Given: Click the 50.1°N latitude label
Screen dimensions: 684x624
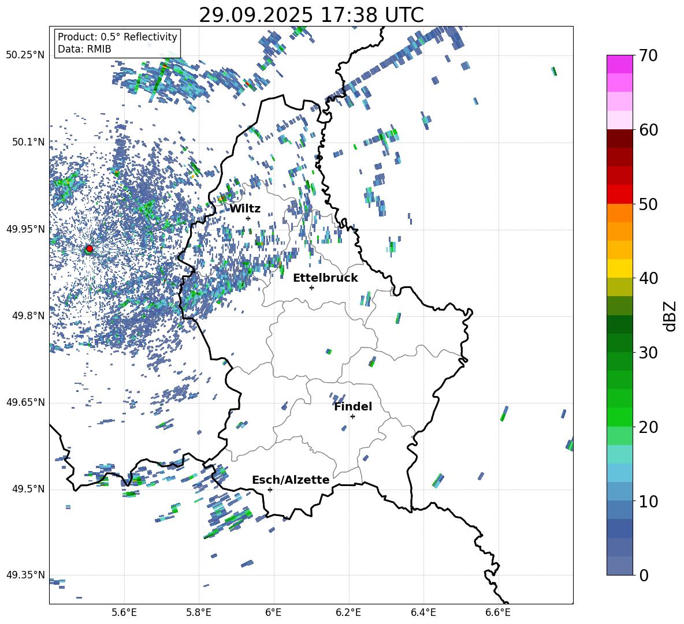Looking at the screenshot, I should click(x=29, y=142).
